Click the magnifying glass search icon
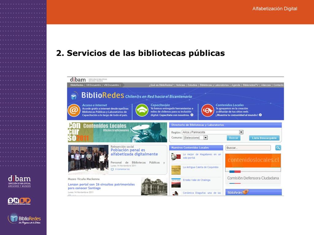This screenshot has height=235, width=314. (278, 148)
